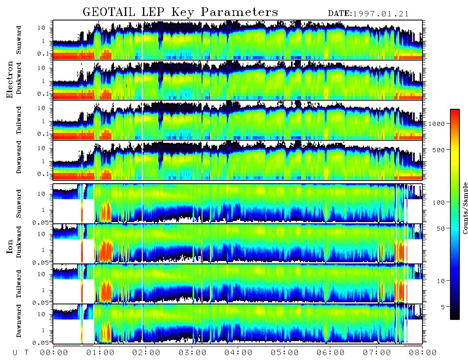The height and width of the screenshot is (360, 468).
Task: Select the Electron group axis label
Action: [x=9, y=79]
